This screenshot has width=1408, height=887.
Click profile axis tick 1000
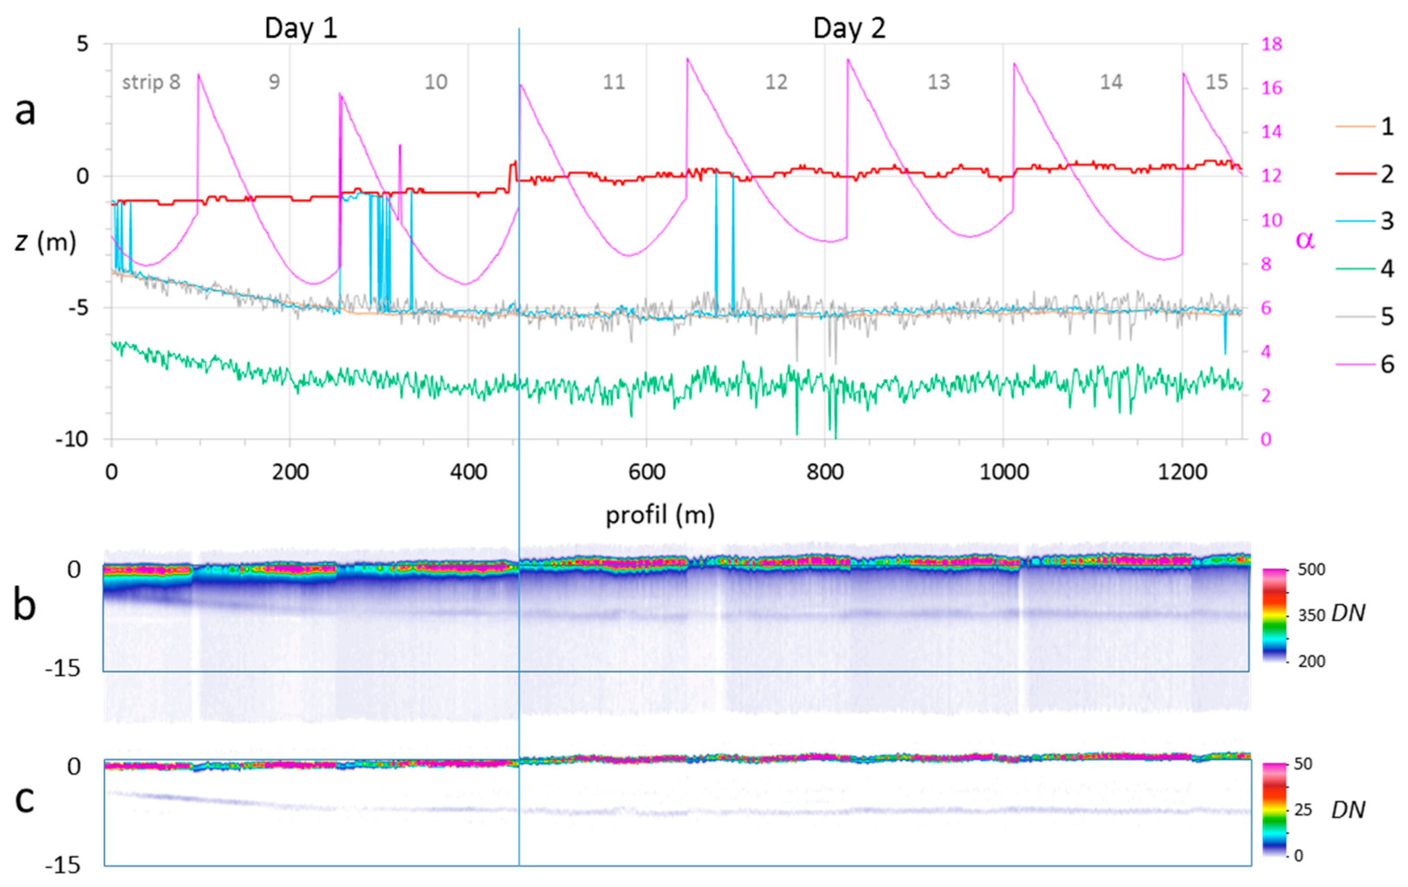pos(1004,471)
